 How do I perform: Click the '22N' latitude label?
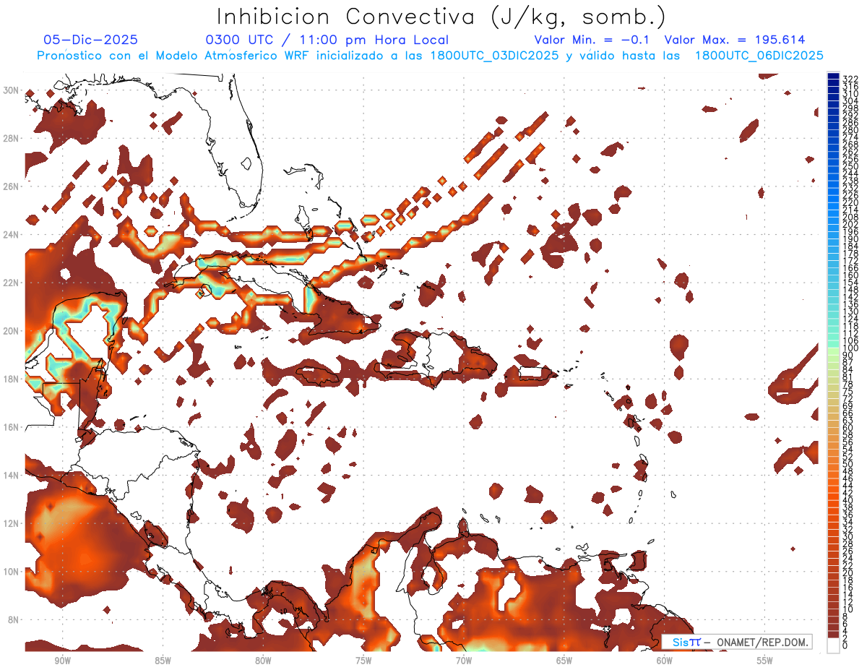[x=11, y=283]
